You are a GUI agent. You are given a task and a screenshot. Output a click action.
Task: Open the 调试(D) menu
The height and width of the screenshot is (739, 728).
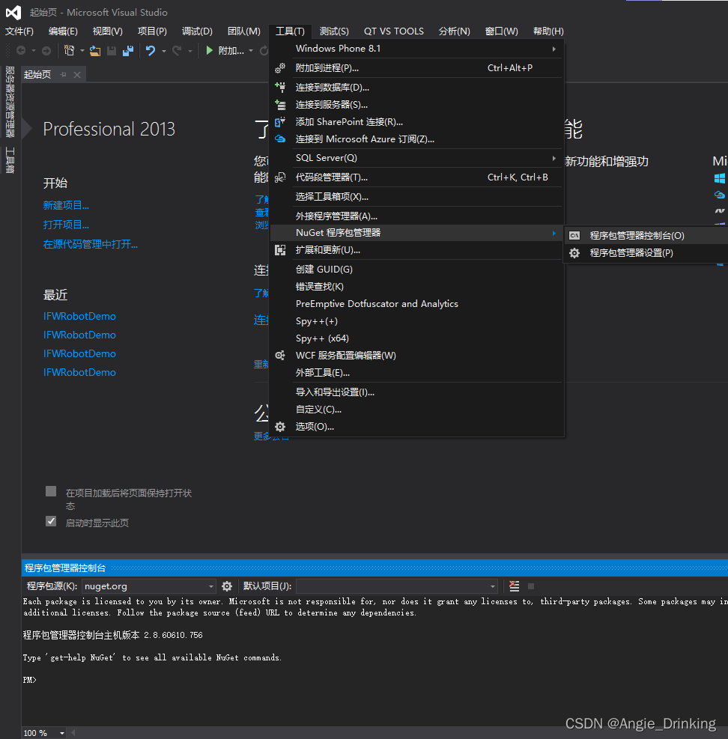point(197,31)
